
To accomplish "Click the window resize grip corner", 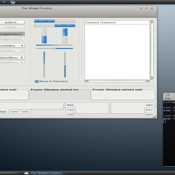I will [x=155, y=116].
